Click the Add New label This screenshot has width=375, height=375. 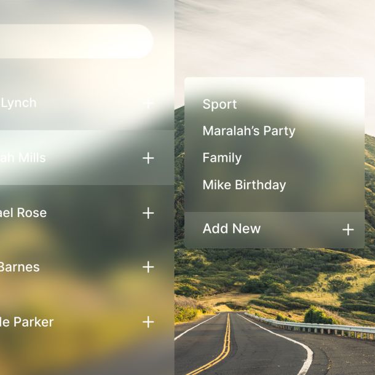(x=232, y=229)
